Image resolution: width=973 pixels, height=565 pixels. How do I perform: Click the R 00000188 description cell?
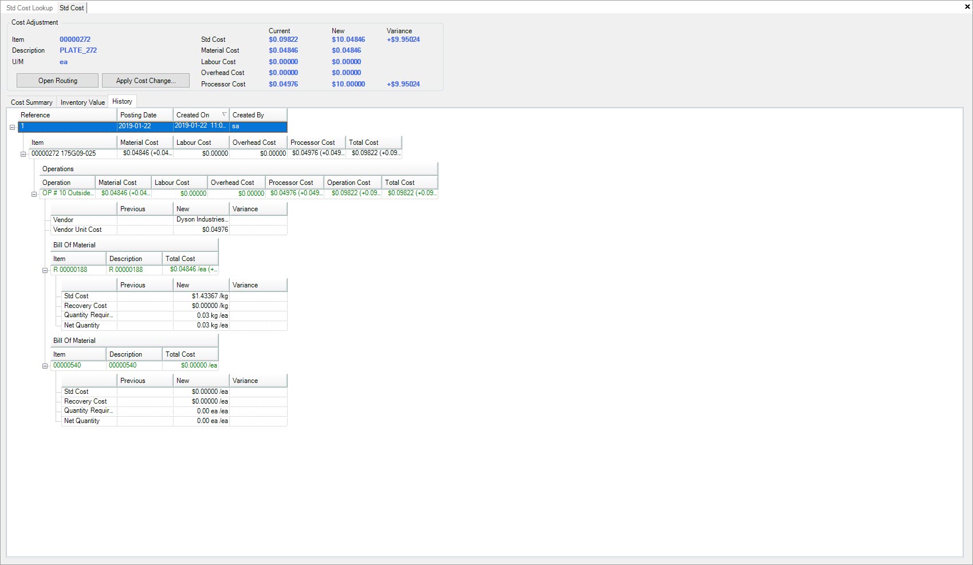point(134,270)
